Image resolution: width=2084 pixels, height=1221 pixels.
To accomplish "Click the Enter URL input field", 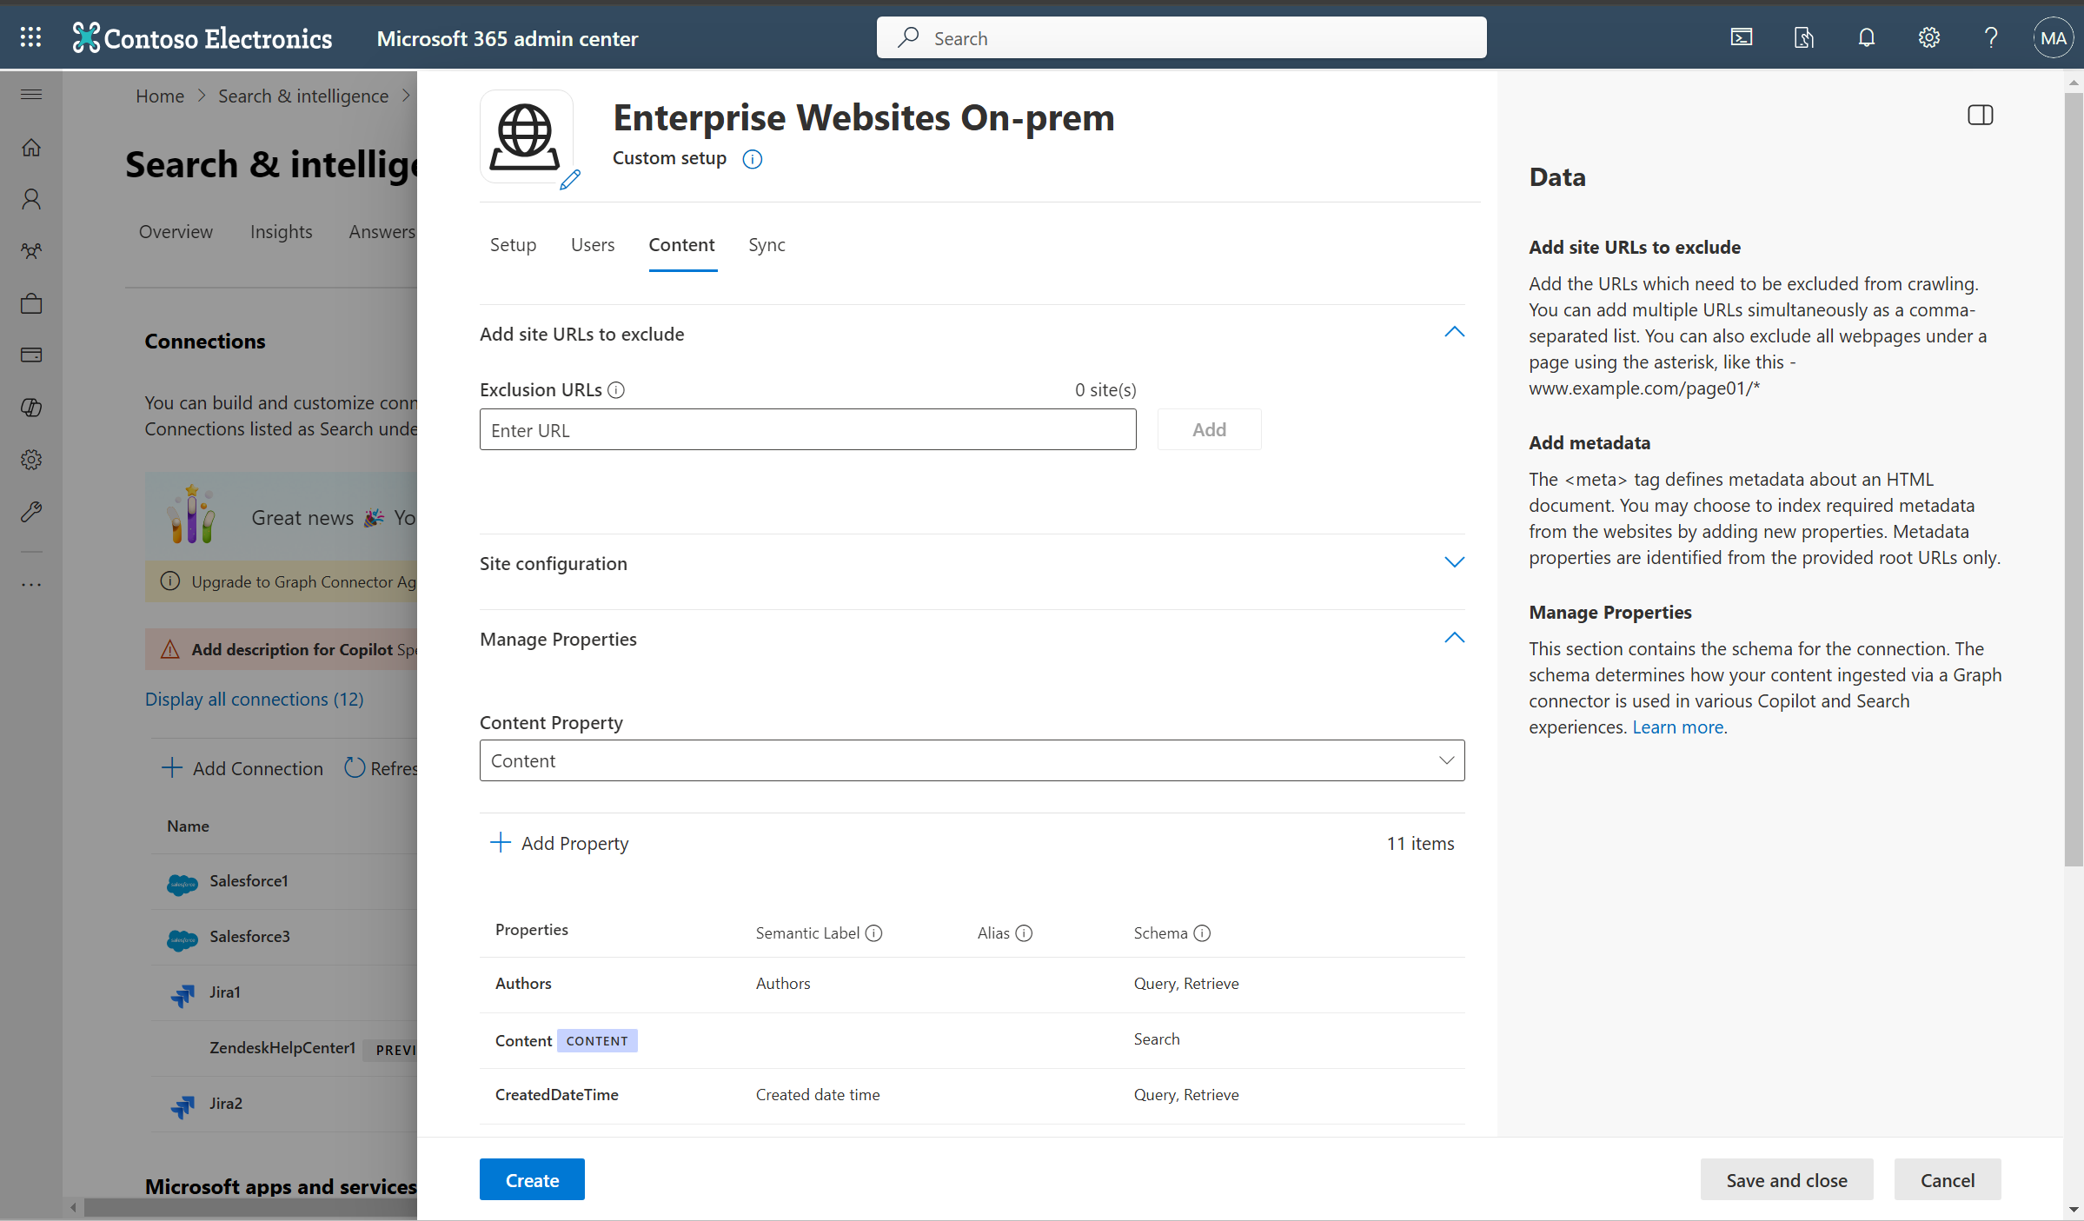I will (807, 429).
